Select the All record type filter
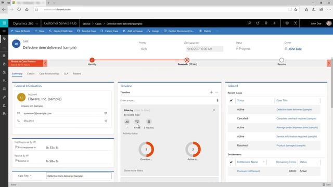Screen dimensions: 333x187 point(127,122)
